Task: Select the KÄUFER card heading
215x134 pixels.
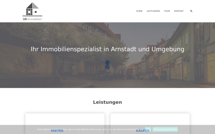Action: [x=143, y=131]
